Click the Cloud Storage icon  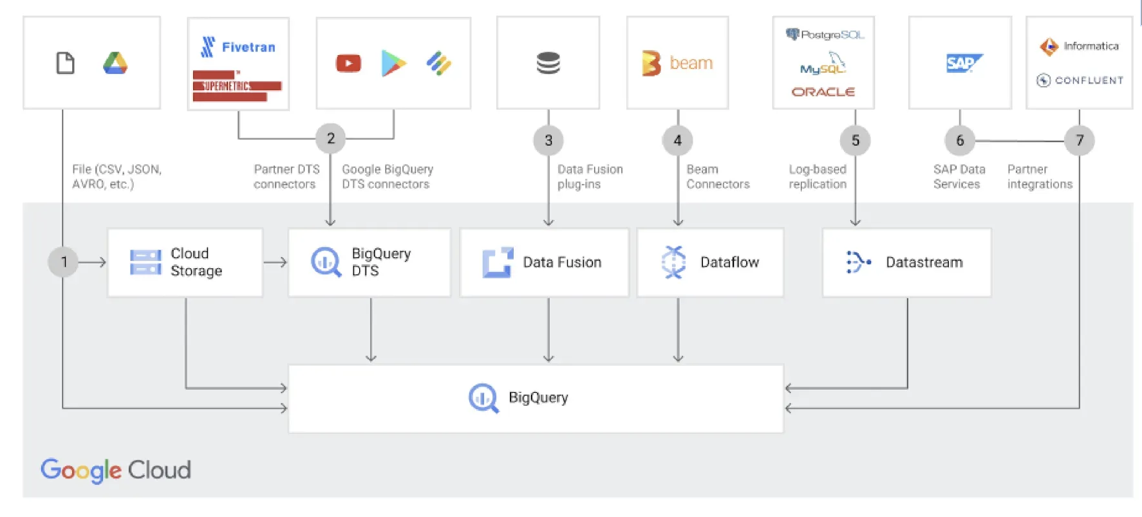(145, 262)
